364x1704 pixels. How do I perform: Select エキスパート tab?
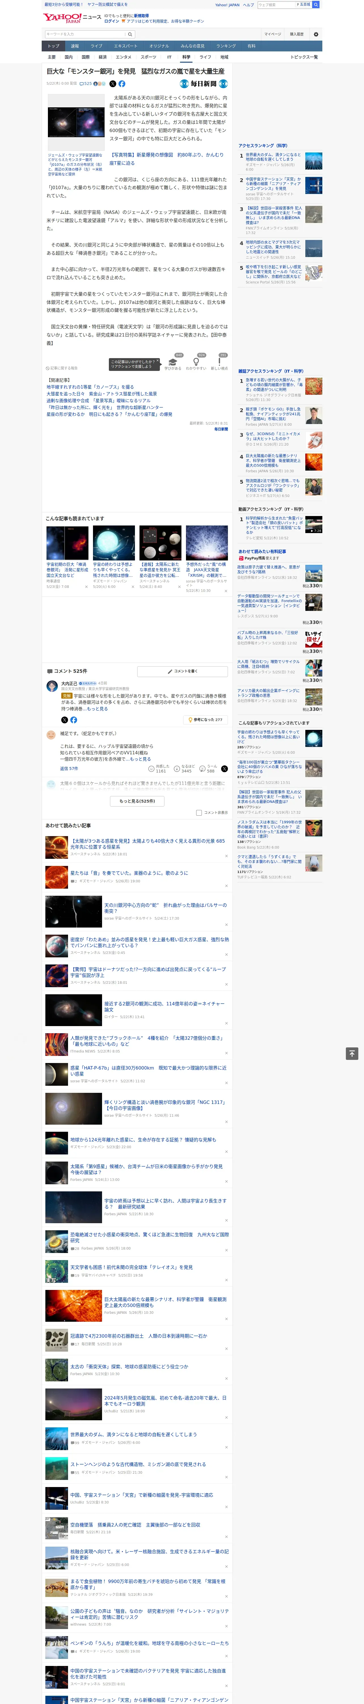click(x=126, y=46)
